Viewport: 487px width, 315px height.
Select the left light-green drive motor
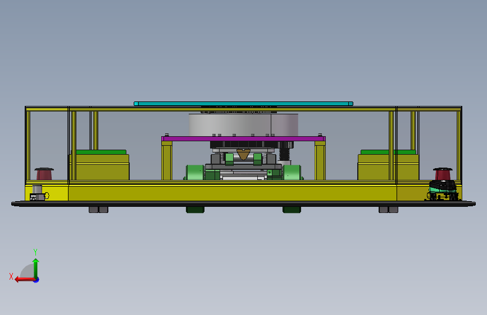195,173
